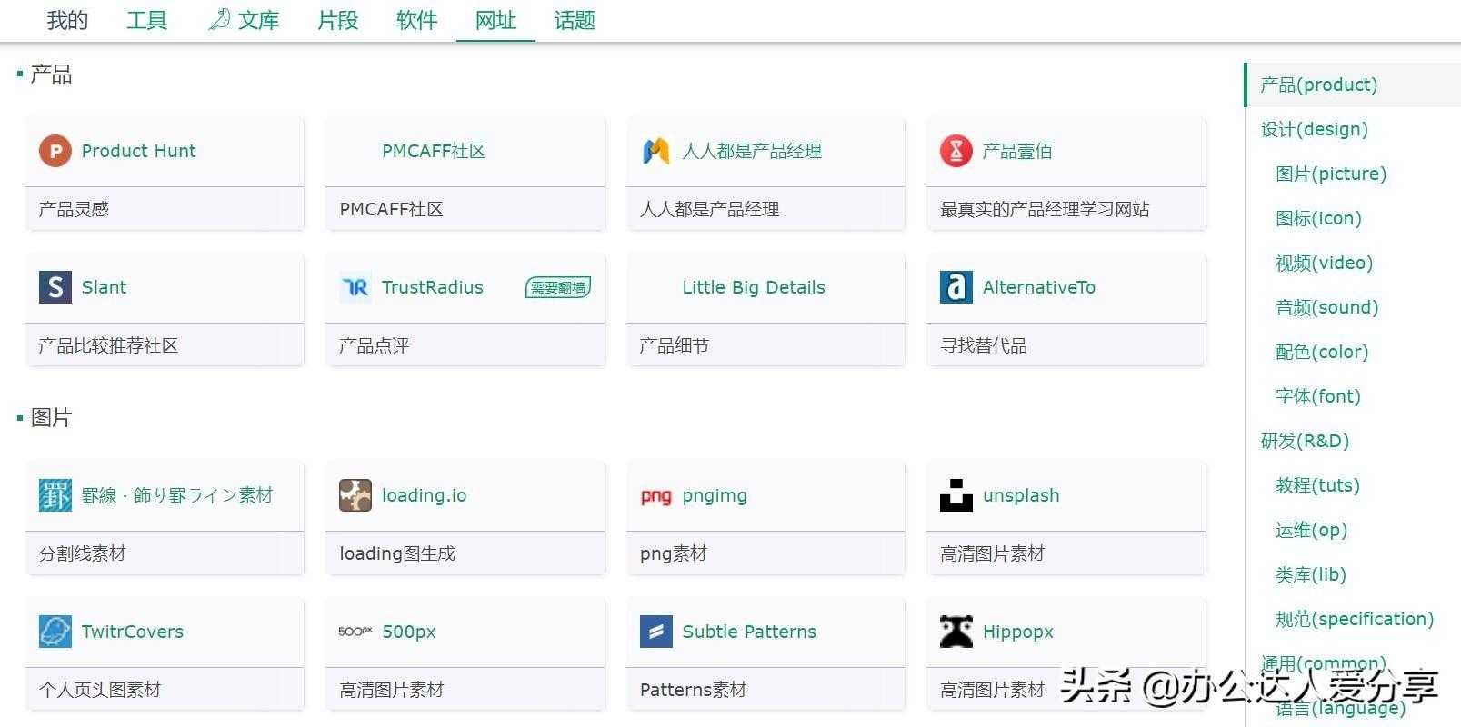Image resolution: width=1461 pixels, height=727 pixels.
Task: Open the loading.io link
Action: 424,495
